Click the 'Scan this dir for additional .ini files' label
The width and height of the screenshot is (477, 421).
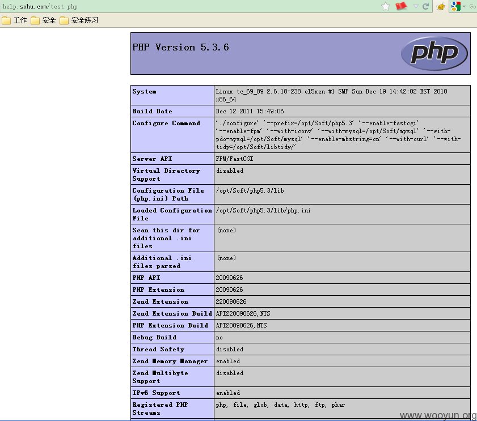[166, 238]
